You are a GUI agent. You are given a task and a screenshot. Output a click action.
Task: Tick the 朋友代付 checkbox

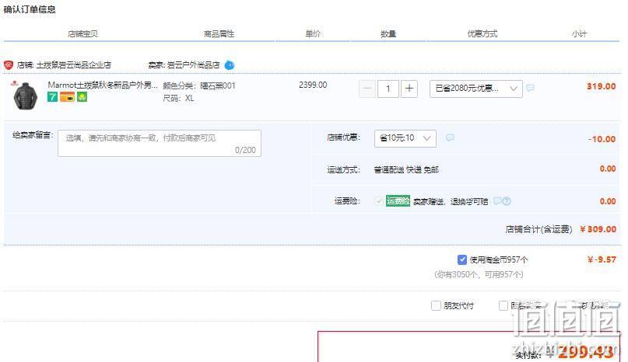[x=436, y=305]
